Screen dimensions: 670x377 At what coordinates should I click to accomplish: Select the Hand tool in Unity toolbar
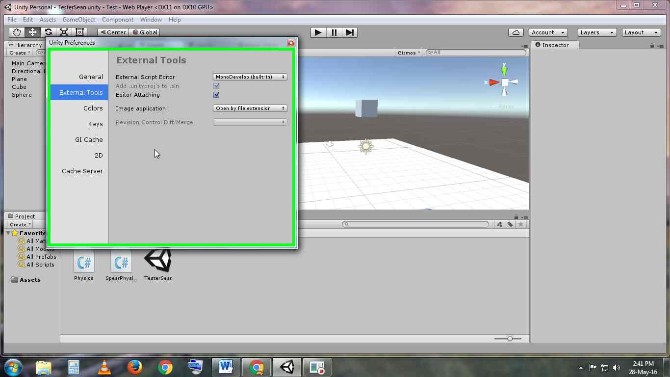click(x=17, y=32)
